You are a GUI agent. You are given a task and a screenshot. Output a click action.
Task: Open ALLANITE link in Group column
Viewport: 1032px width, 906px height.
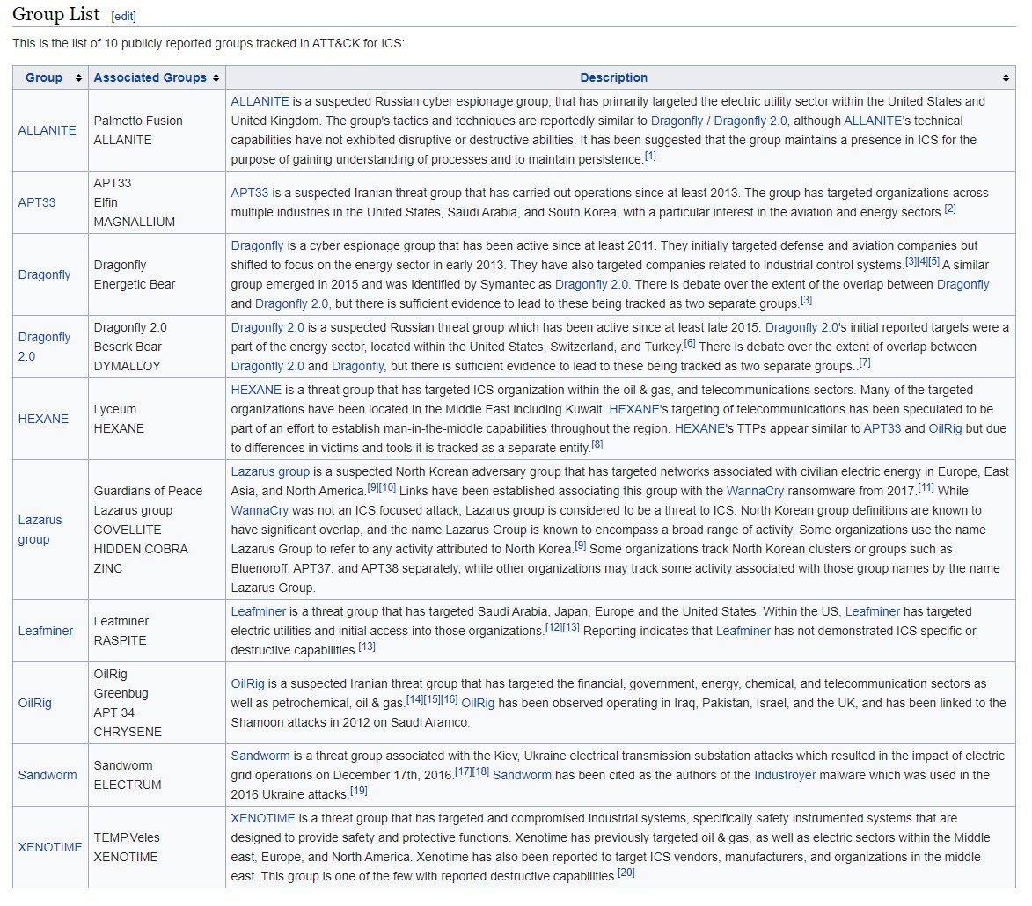(47, 130)
